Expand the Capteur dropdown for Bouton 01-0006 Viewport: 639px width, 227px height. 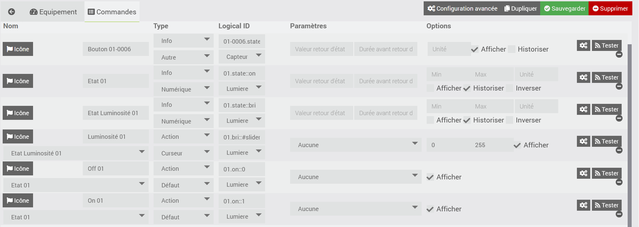click(242, 57)
